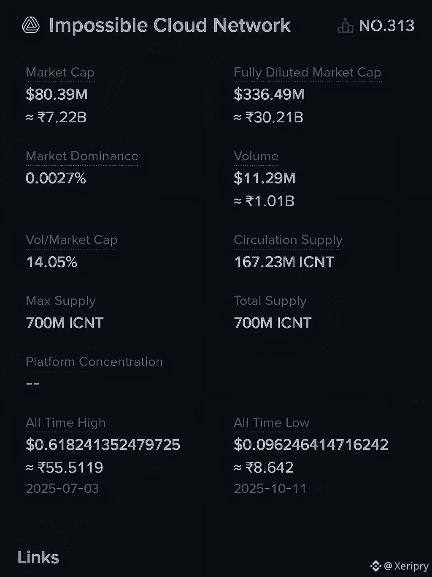Open the Max Supply definition
Viewport: 432px width, 577px height.
[61, 301]
